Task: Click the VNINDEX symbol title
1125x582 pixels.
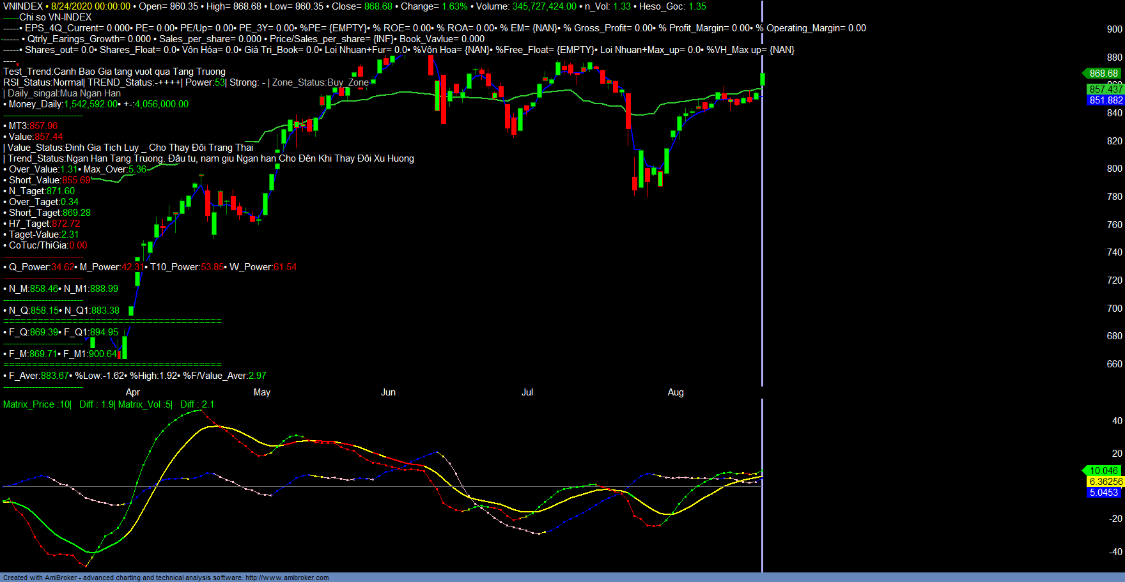Action: [x=23, y=6]
